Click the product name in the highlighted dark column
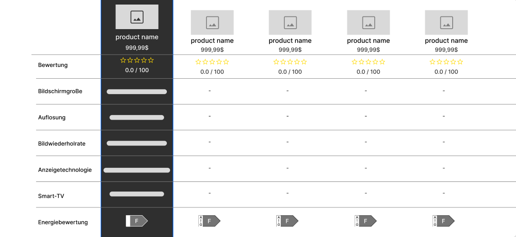 (137, 37)
